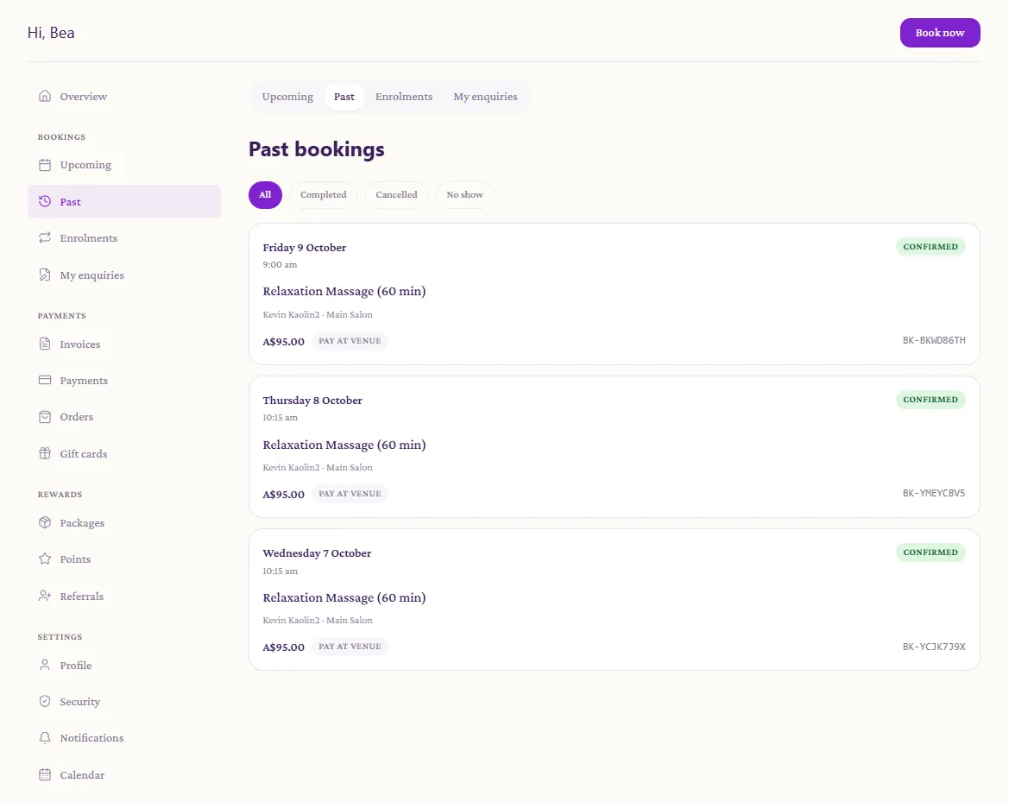Click Pay at venue tag on Thursday booking

click(x=350, y=494)
